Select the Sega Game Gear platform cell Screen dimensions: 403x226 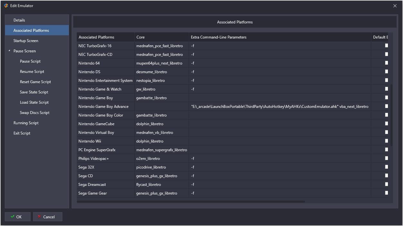[105, 193]
